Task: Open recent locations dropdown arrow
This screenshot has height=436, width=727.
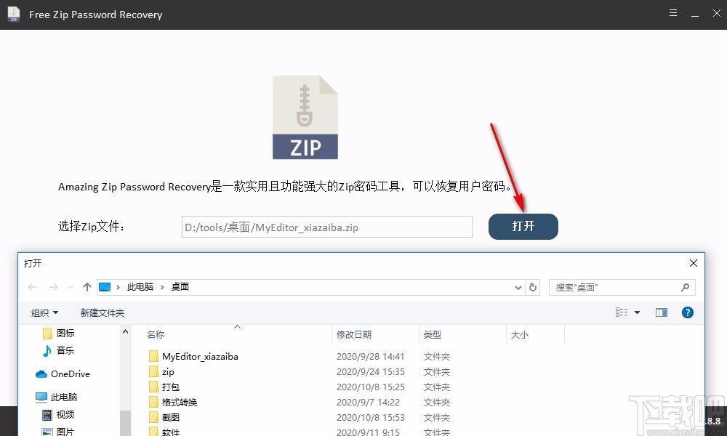Action: tap(71, 287)
